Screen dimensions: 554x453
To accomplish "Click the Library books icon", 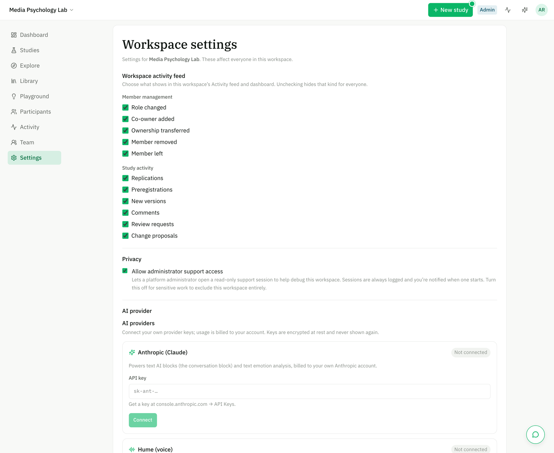I will click(x=14, y=81).
